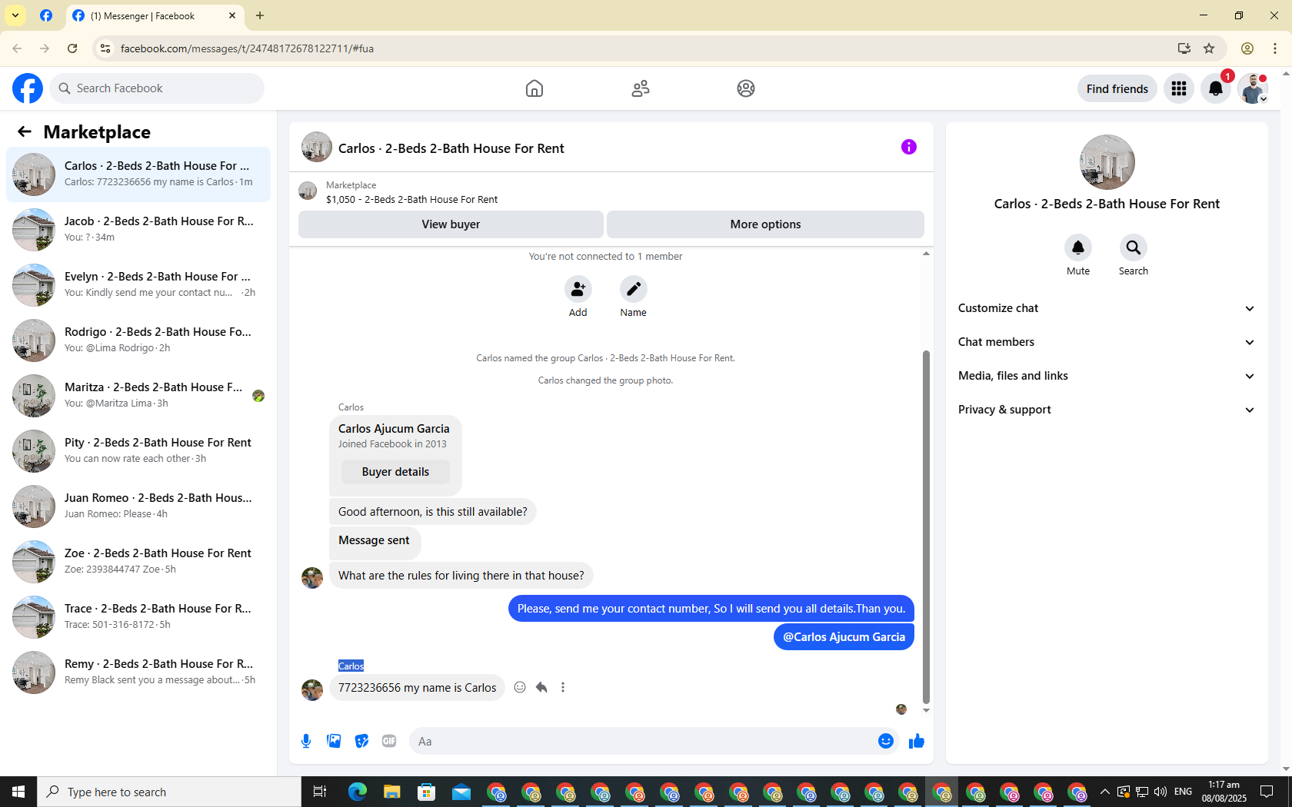Open the $1,050 2-Beds listing link
Viewport: 1292px width, 807px height.
click(411, 199)
